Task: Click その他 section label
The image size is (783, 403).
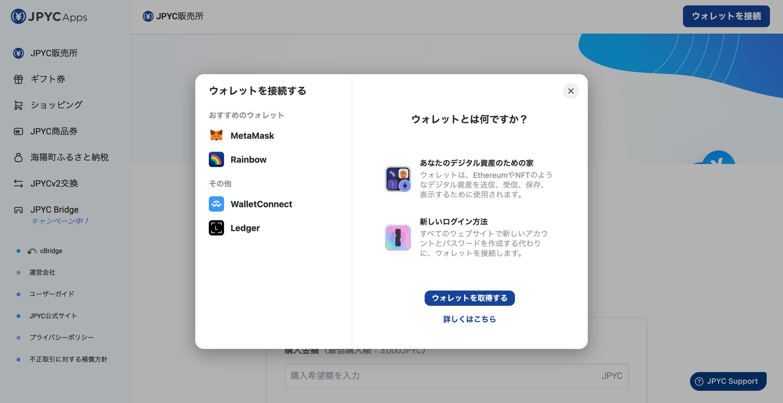Action: pyautogui.click(x=220, y=184)
